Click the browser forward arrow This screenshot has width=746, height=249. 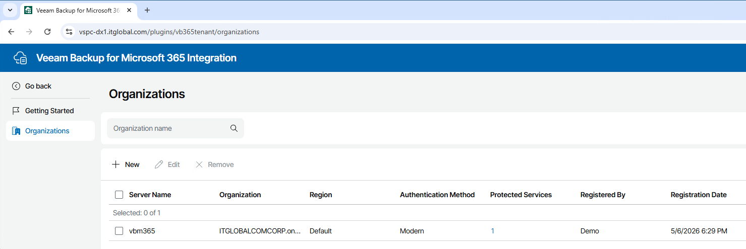(x=29, y=32)
